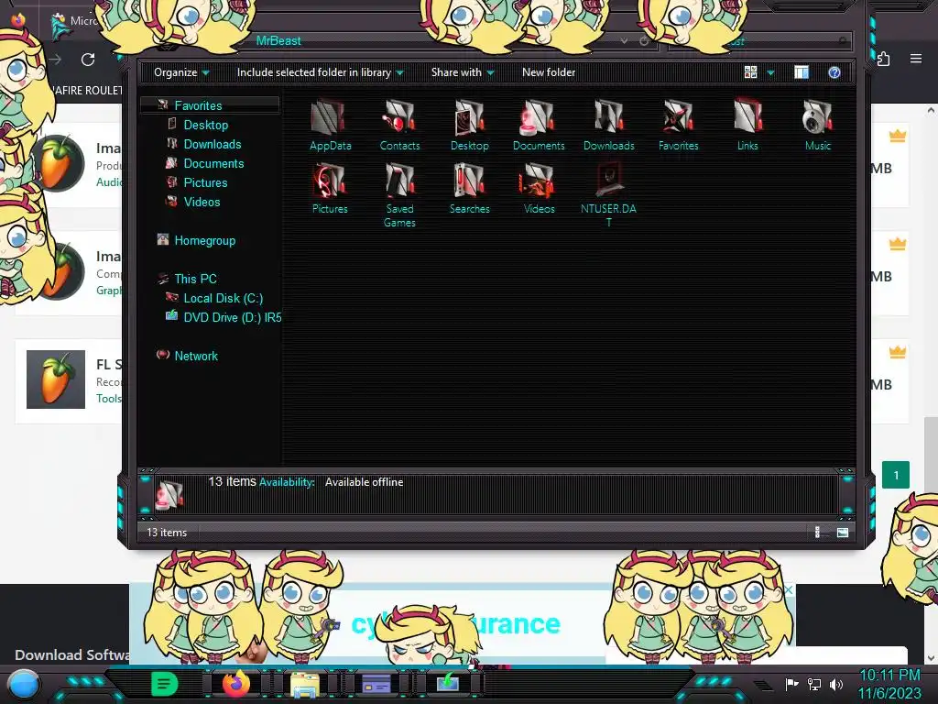
Task: Open the Contacts folder icon
Action: pyautogui.click(x=399, y=125)
